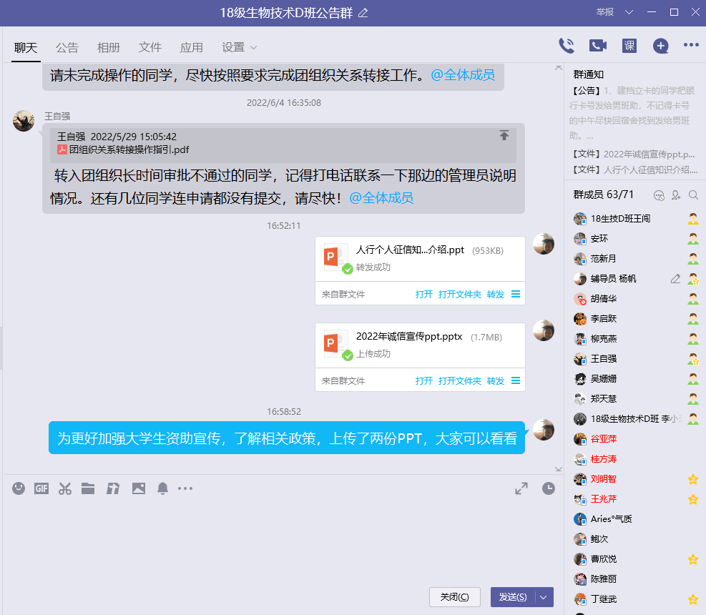Image resolution: width=706 pixels, height=615 pixels.
Task: Switch to the 公告 tab
Action: point(67,48)
